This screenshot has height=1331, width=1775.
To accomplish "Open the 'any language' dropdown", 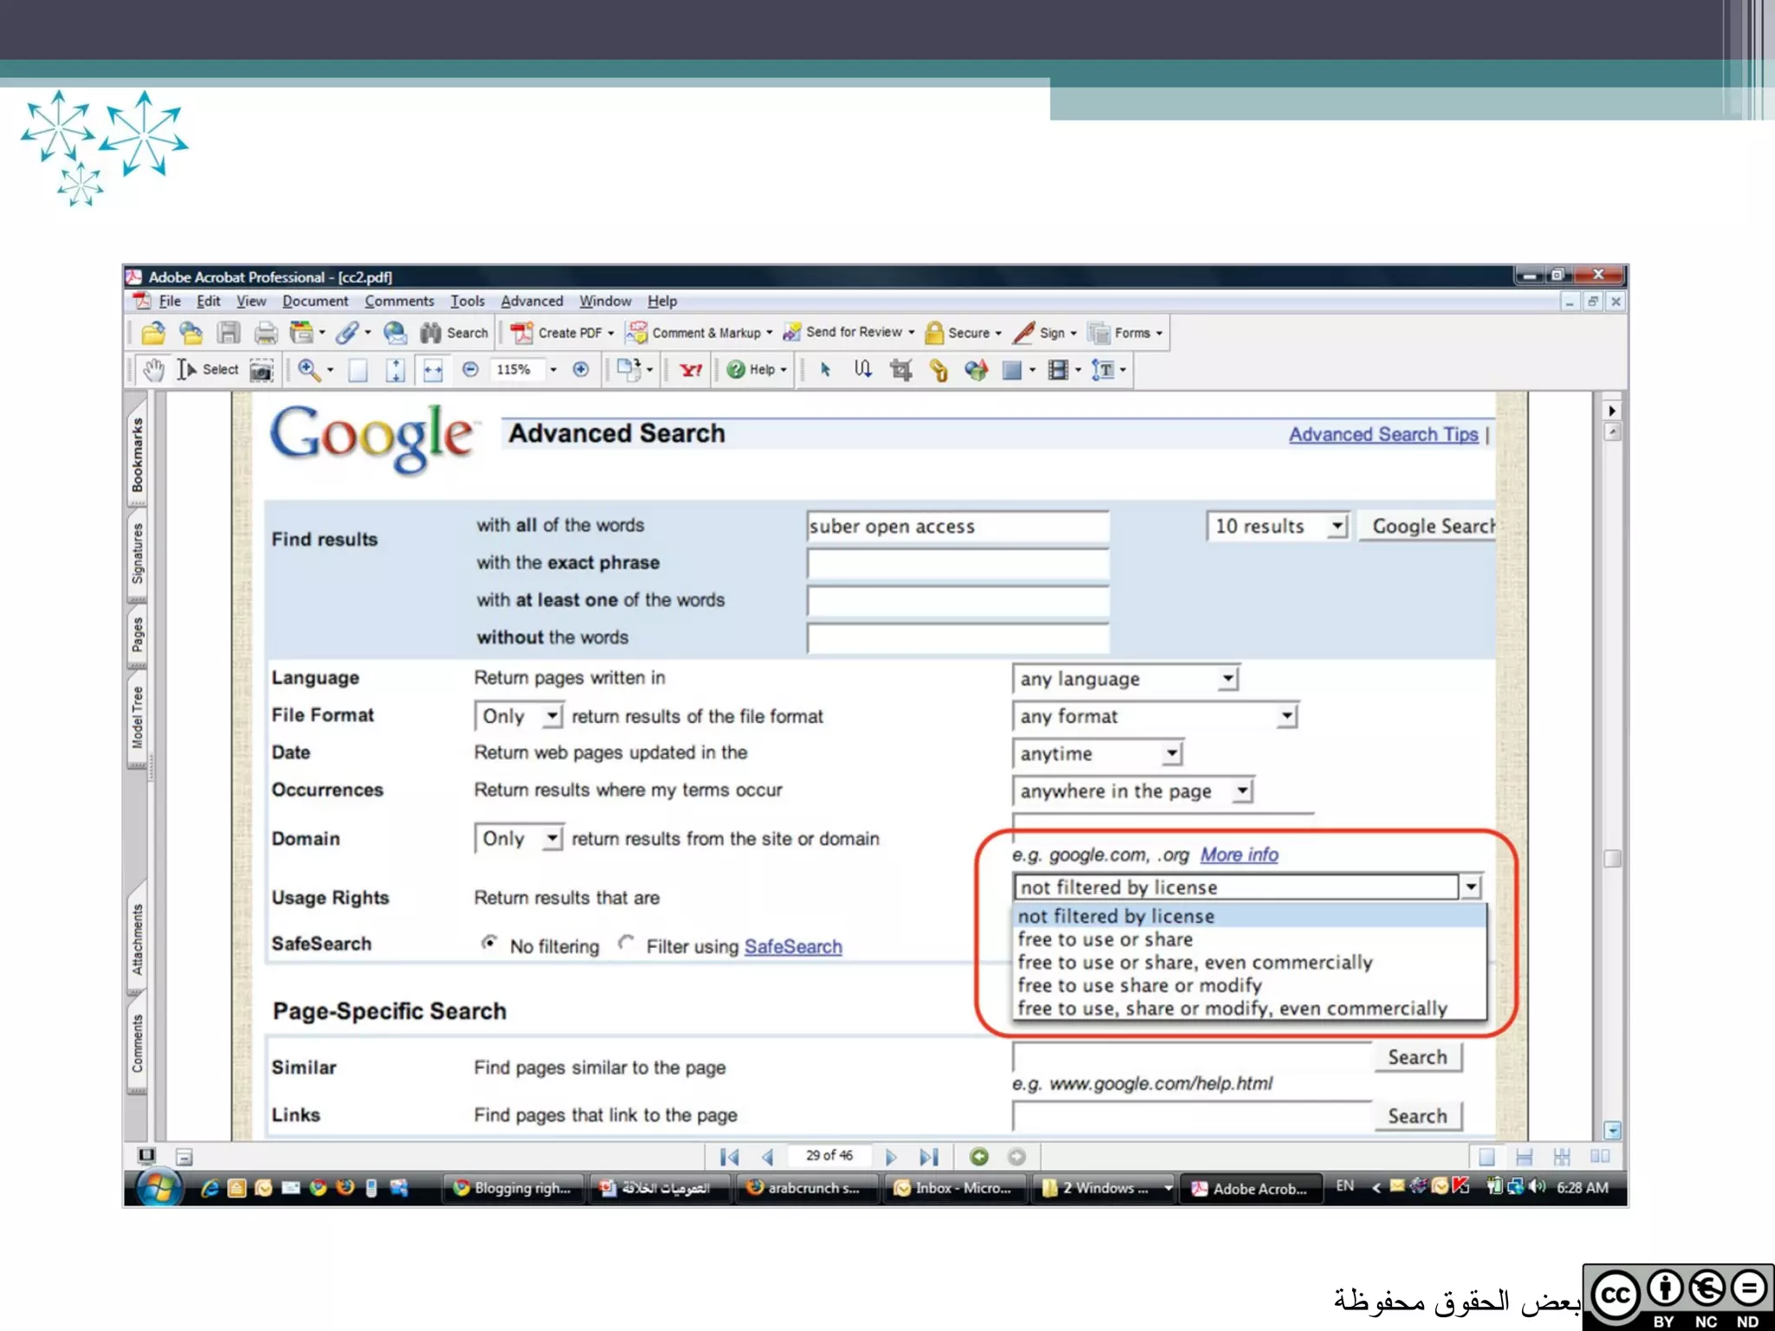I will point(1227,678).
